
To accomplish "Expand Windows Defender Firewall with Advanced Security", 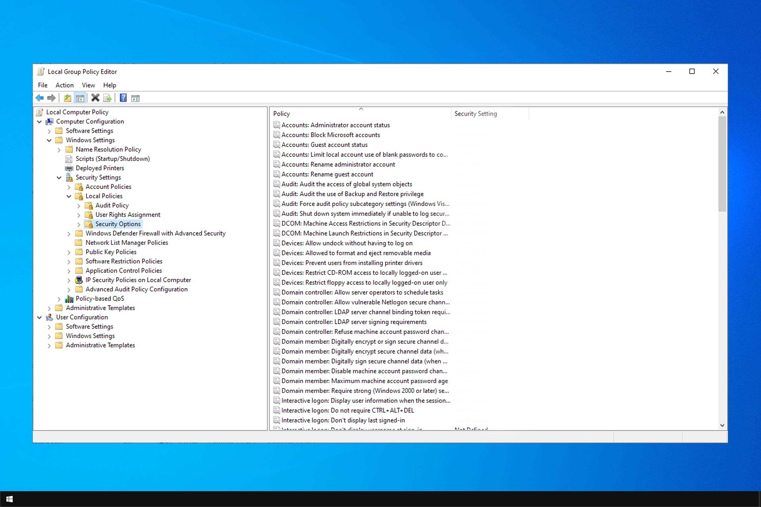I will pos(69,234).
